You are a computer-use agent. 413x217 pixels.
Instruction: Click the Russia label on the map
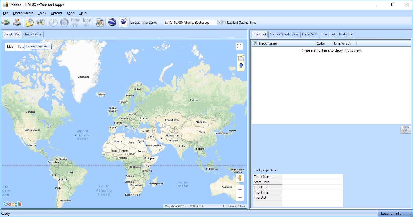point(194,100)
